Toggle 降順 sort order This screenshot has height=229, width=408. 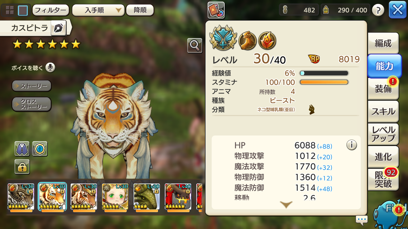coord(140,10)
